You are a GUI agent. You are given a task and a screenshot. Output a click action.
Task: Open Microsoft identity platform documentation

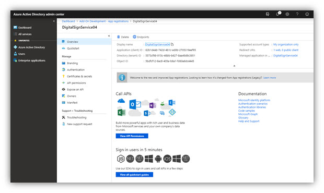254,100
